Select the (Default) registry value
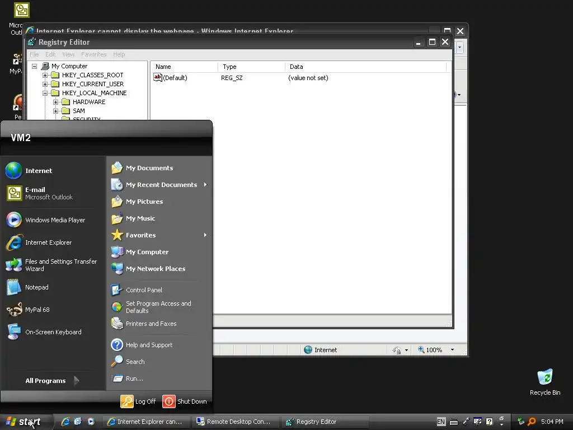The width and height of the screenshot is (573, 430). point(175,78)
